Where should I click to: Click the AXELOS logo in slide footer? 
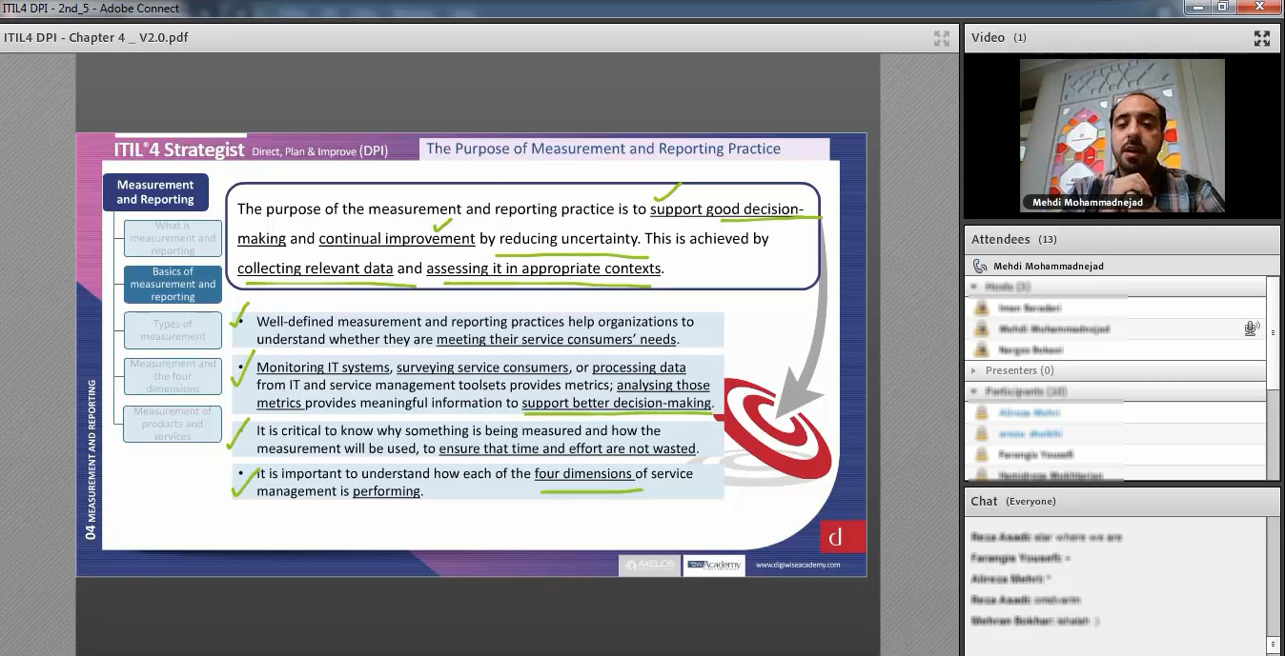(649, 565)
